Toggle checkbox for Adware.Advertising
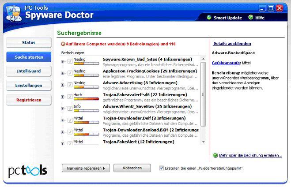 pyautogui.click(x=70, y=85)
